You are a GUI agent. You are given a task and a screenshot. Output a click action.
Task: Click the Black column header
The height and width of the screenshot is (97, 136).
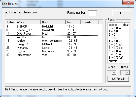point(53,22)
